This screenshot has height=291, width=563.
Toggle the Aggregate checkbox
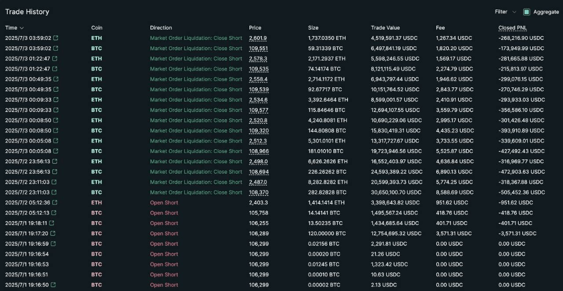click(x=526, y=12)
